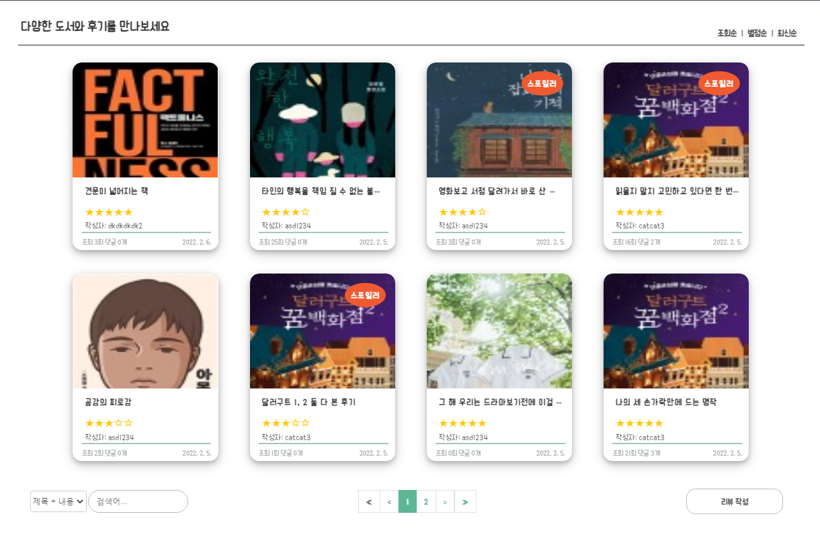Click the star rating of '나의 세 손가락안에 드는 명작'
The image size is (820, 537).
[x=639, y=423]
